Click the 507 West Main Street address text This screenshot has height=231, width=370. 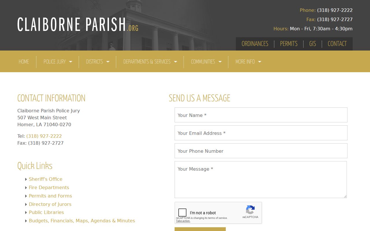click(x=42, y=118)
